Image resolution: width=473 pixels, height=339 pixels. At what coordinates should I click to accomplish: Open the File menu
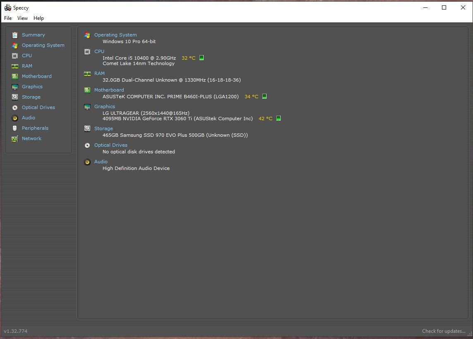point(8,18)
